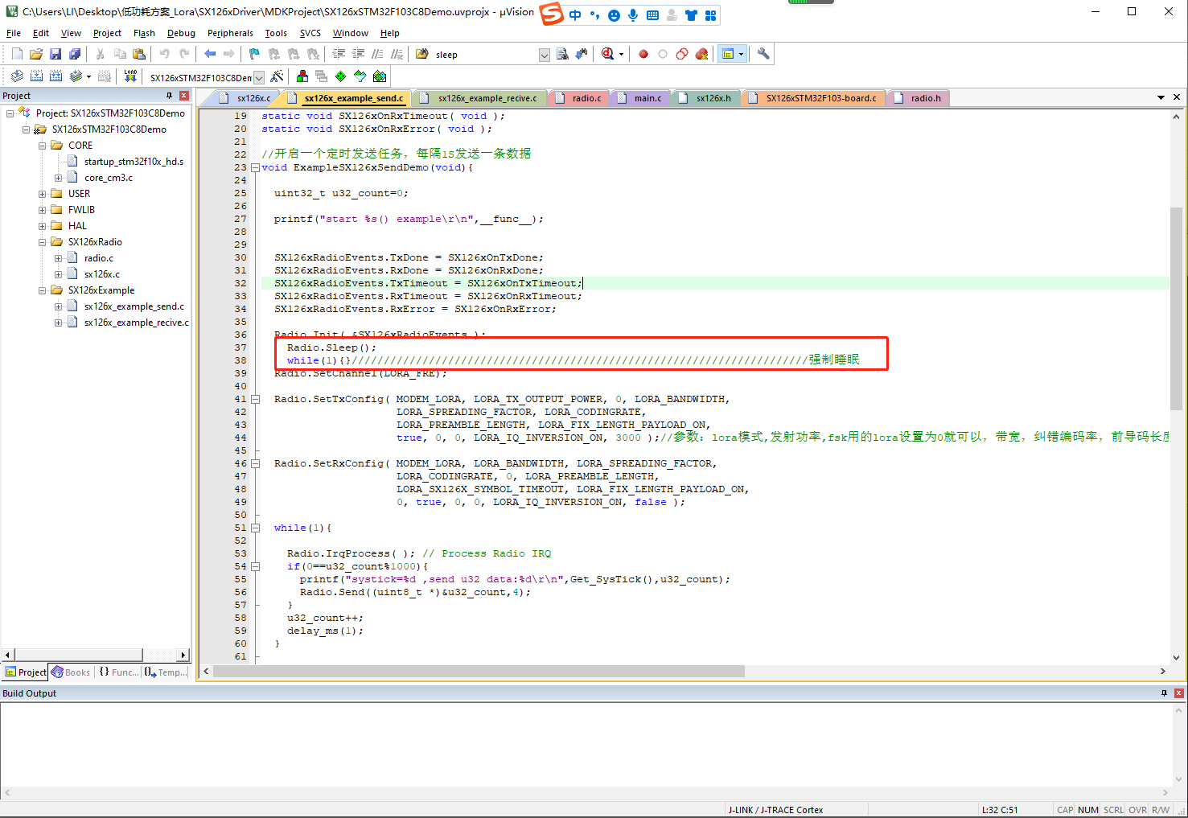Collapse the CORE folder
This screenshot has height=818, width=1188.
[43, 146]
